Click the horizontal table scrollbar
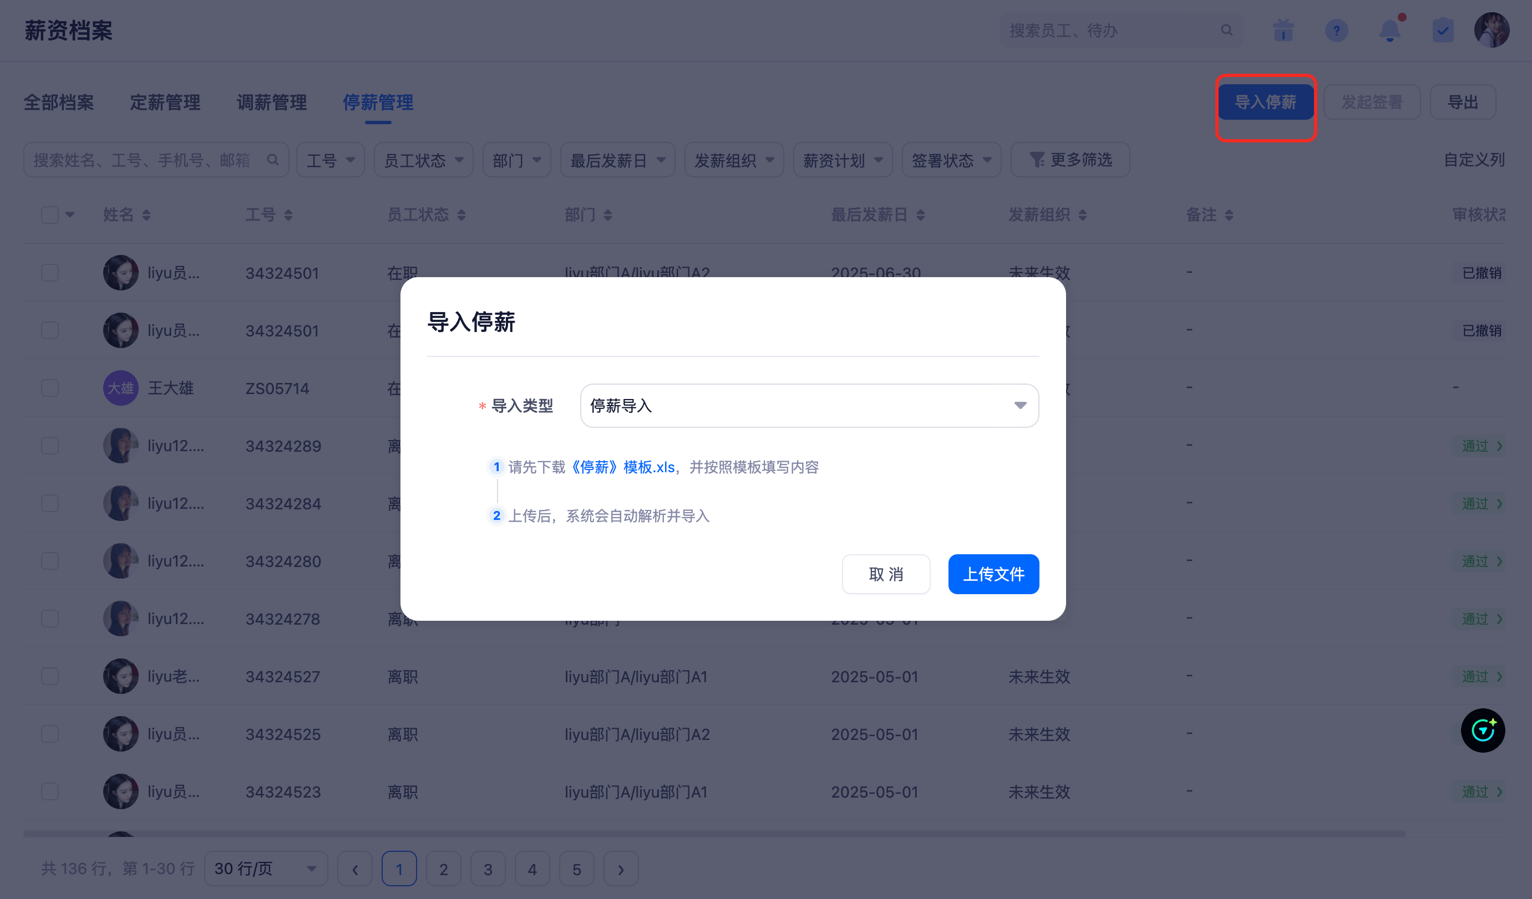This screenshot has height=899, width=1532. pyautogui.click(x=714, y=834)
